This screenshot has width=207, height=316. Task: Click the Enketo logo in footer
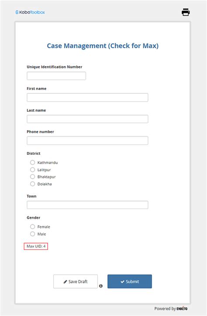click(182, 309)
